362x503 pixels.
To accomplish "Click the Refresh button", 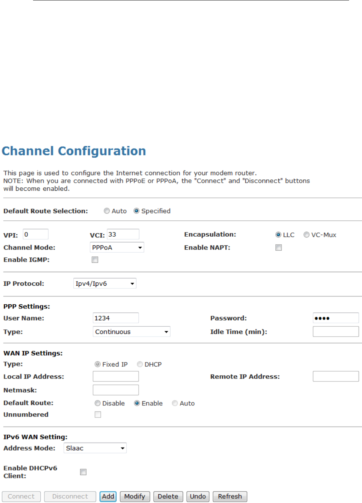I will tap(230, 497).
